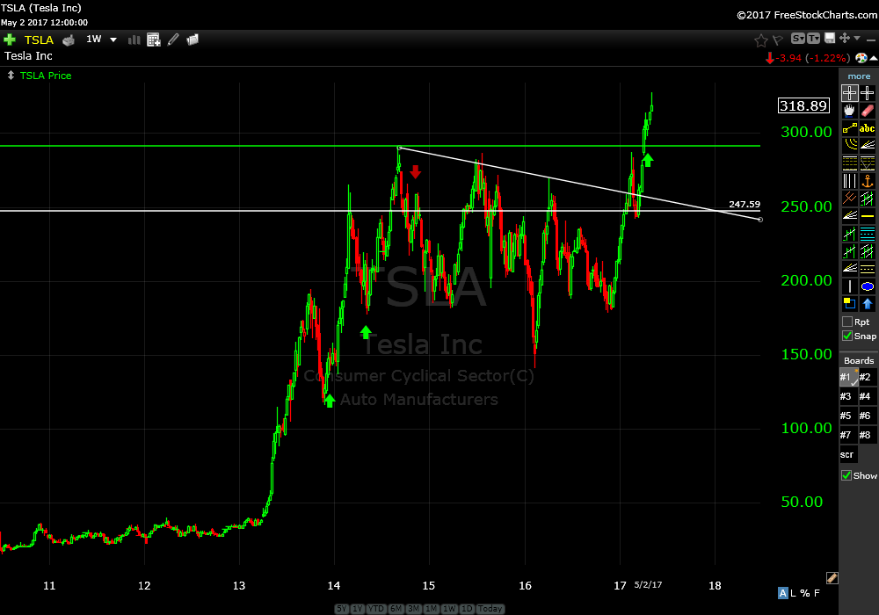The height and width of the screenshot is (615, 879).
Task: Select the eraser drawing tool
Action: [x=868, y=111]
